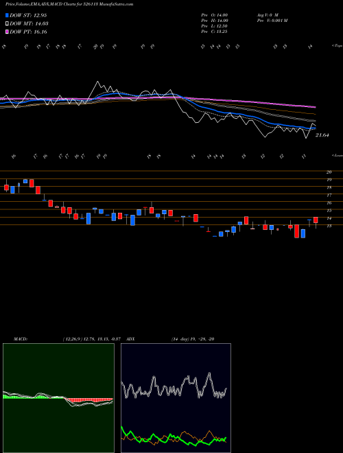Viewport: 343px width, 453px height.
Task: Click the 16 price axis label
Action: point(329,203)
